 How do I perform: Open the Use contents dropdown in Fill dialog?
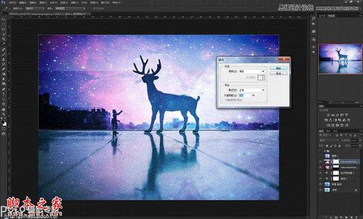click(252, 71)
